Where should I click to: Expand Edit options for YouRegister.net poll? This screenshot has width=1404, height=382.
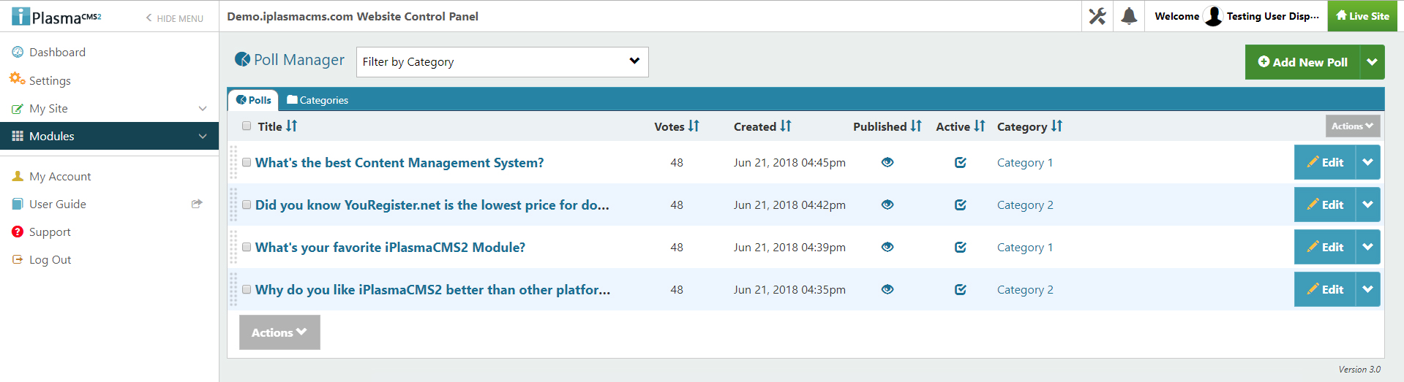coord(1367,205)
